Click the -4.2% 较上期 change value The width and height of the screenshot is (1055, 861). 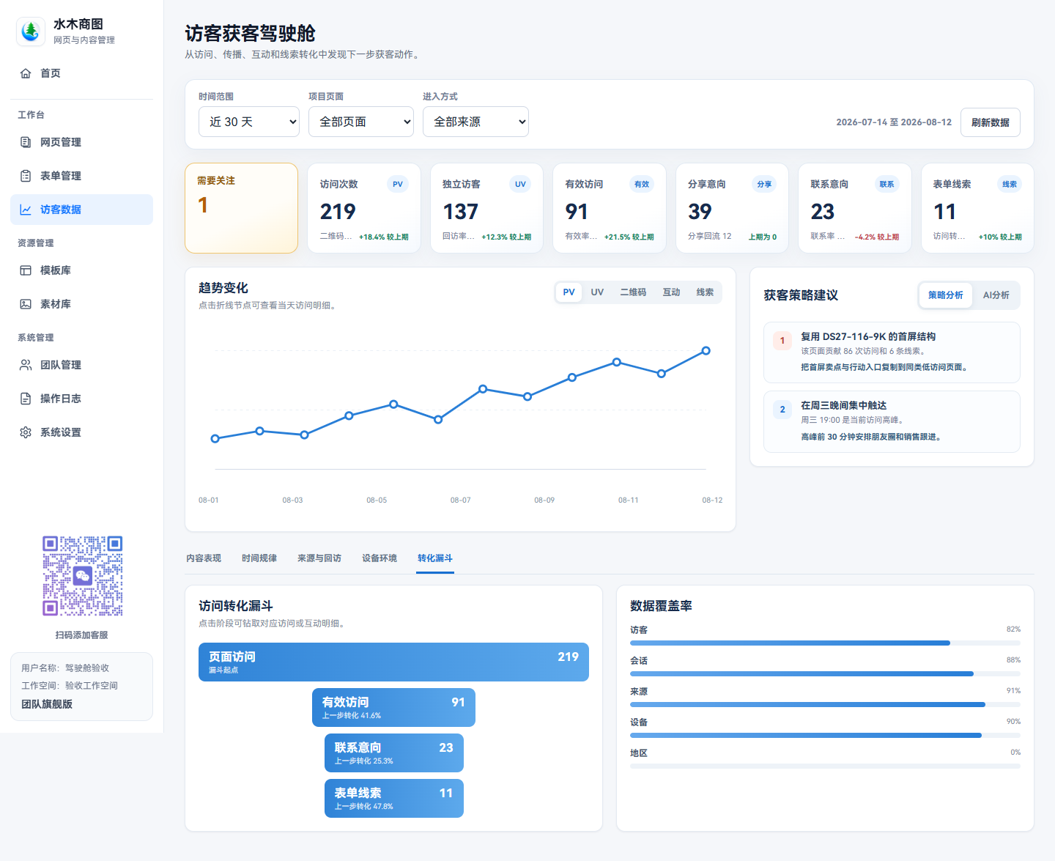click(x=877, y=237)
